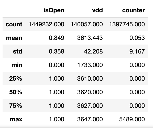Select the mean row label
The image size is (153, 128).
tap(14, 38)
